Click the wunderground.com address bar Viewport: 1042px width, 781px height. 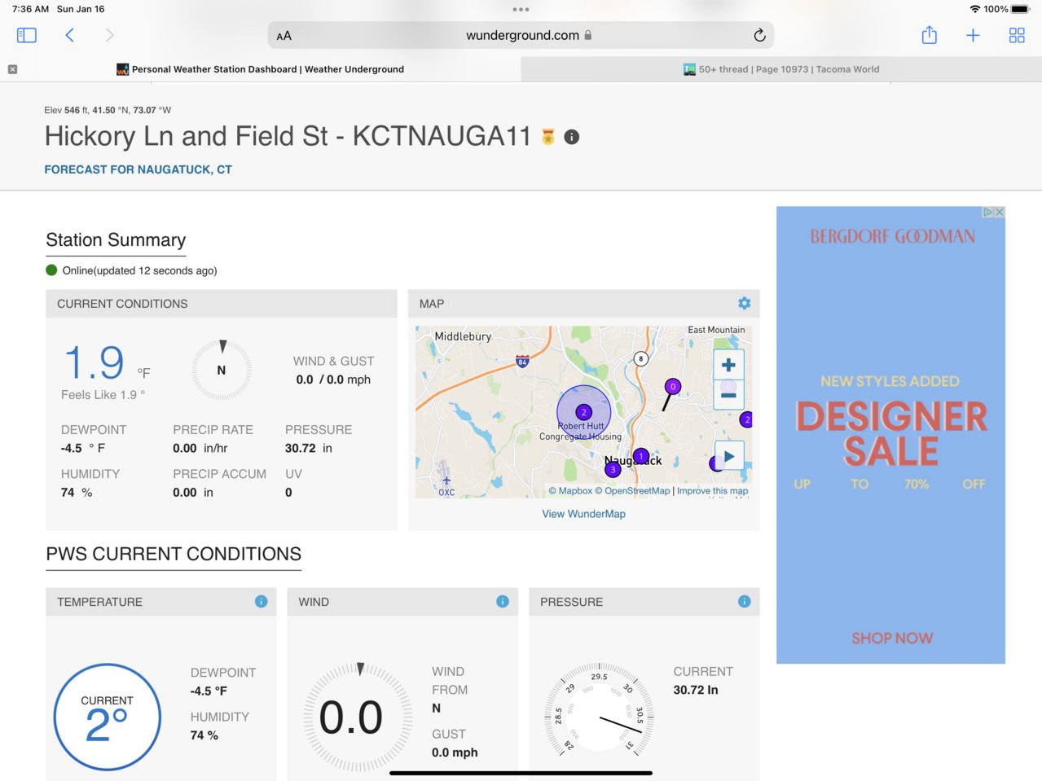(x=521, y=35)
